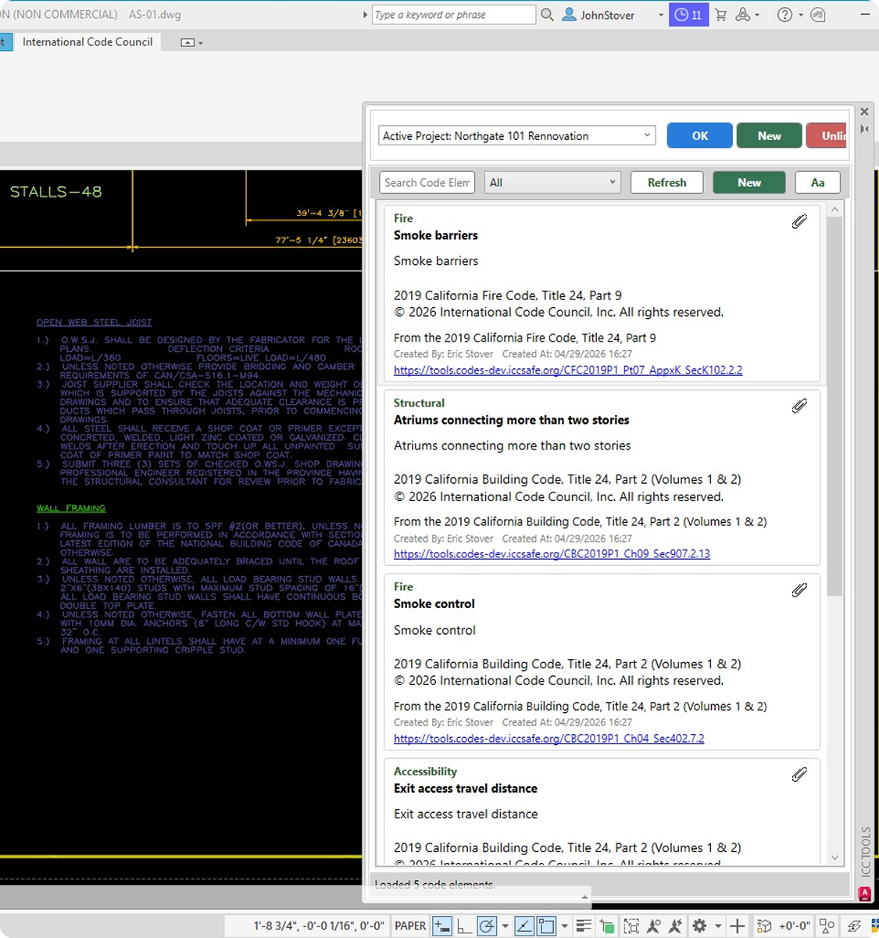
Task: Click the Exit access travel distance bold title
Action: (x=466, y=789)
